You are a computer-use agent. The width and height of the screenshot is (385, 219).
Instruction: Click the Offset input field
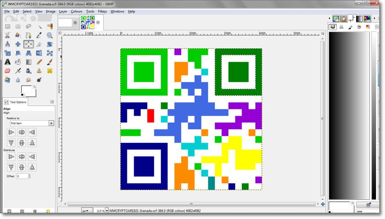[x=22, y=176]
